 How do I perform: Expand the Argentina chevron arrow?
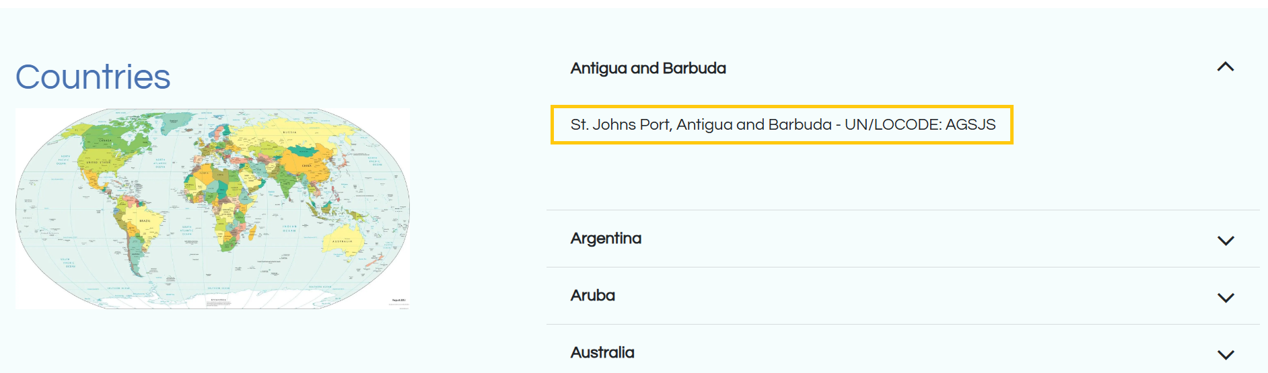click(1226, 241)
